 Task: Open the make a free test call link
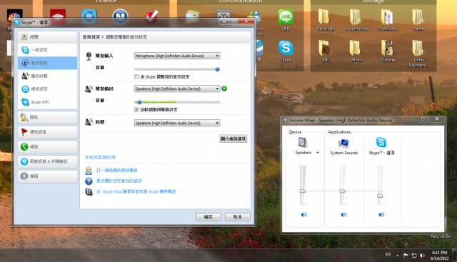coord(117,170)
